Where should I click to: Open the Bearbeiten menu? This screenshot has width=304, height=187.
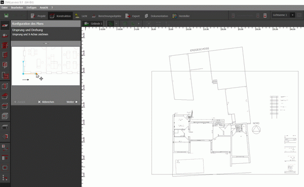tap(17, 8)
